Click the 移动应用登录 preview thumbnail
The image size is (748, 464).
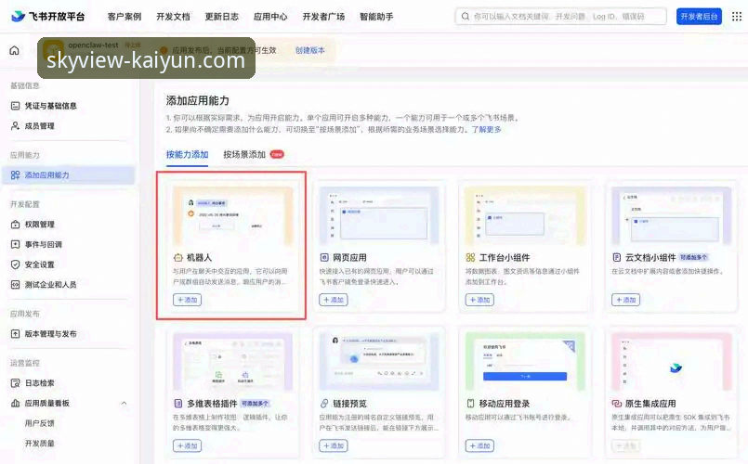pyautogui.click(x=525, y=362)
